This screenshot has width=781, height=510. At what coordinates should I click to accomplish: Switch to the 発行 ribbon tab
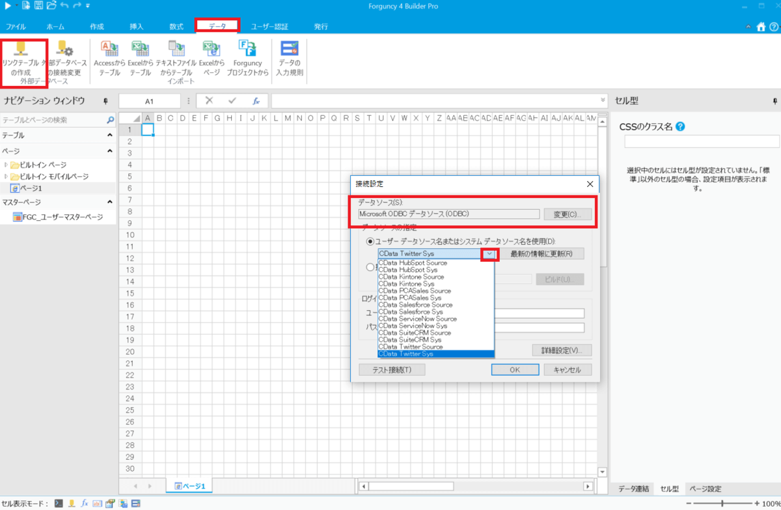pyautogui.click(x=321, y=27)
